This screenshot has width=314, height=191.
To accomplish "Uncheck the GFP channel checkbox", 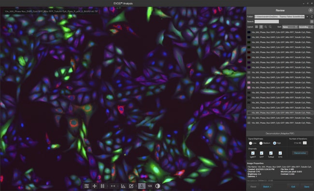I will pyautogui.click(x=261, y=153).
